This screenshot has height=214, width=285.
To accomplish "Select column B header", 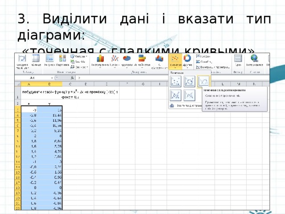I will (49, 84).
